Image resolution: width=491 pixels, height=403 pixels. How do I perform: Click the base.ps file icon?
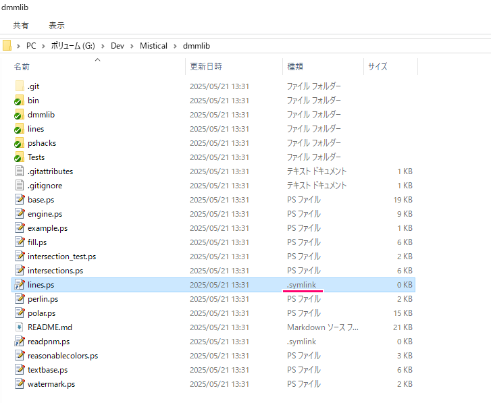20,199
